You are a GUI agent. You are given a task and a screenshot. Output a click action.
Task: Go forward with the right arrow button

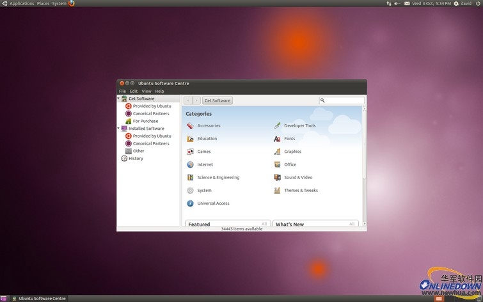click(x=196, y=100)
